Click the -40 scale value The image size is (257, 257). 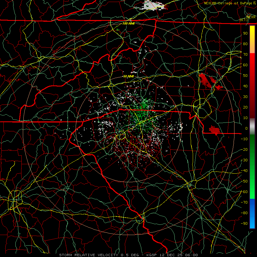pyautogui.click(x=244, y=171)
